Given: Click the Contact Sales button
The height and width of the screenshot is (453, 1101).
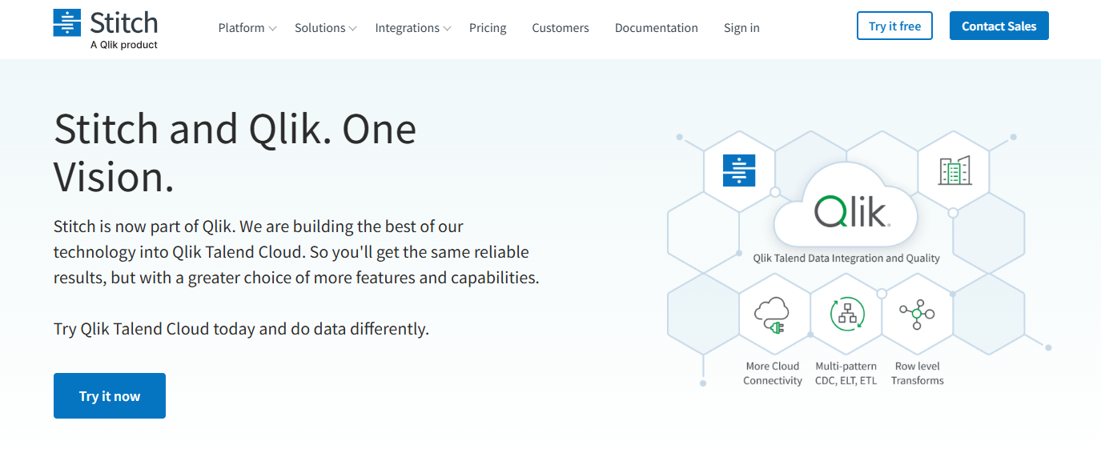Looking at the screenshot, I should tap(999, 26).
